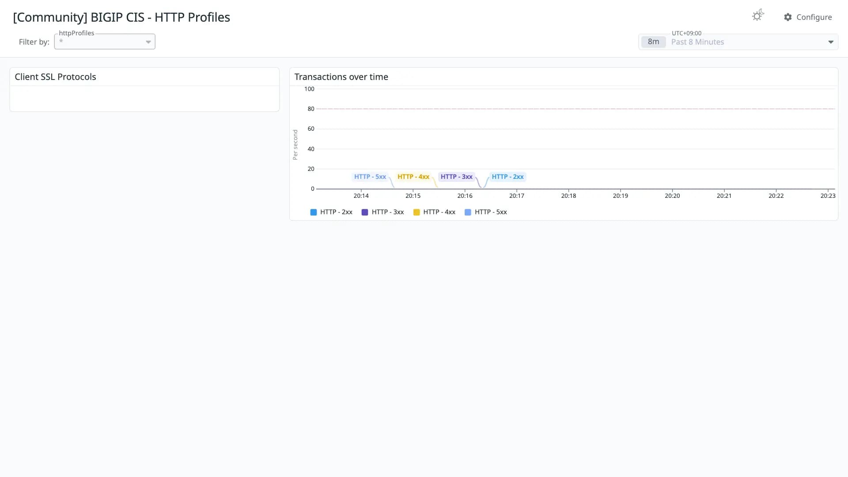
Task: Click the 20:23 time axis label
Action: pos(828,196)
